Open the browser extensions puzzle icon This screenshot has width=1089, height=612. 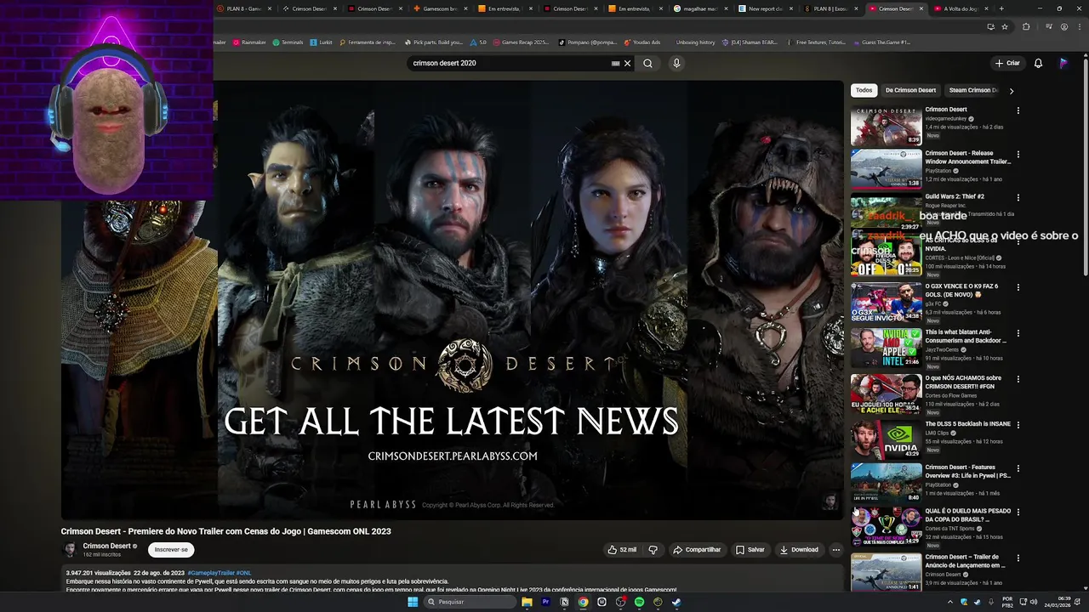(x=1026, y=26)
